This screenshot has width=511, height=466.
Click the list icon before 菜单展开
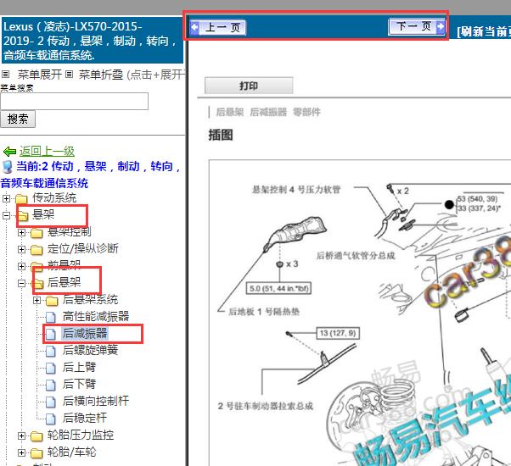pyautogui.click(x=6, y=75)
